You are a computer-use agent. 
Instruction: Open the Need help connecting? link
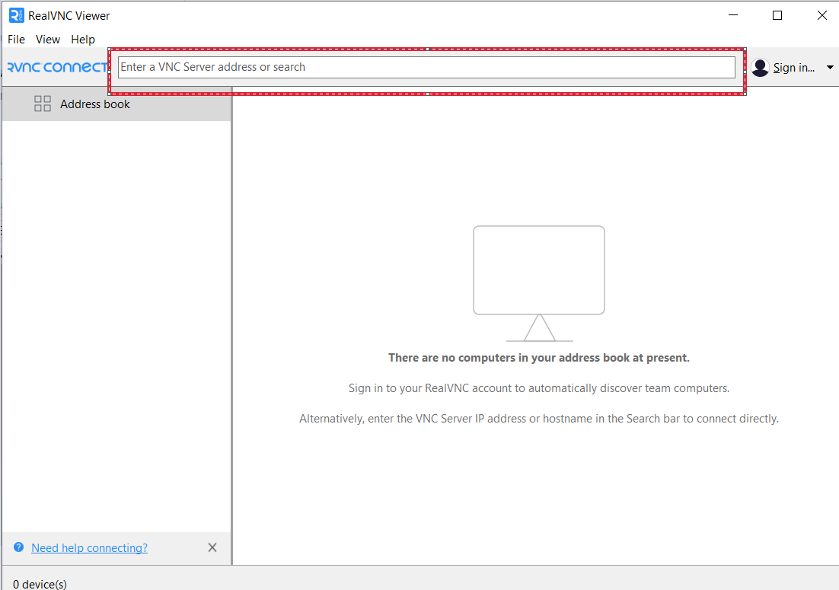click(89, 548)
